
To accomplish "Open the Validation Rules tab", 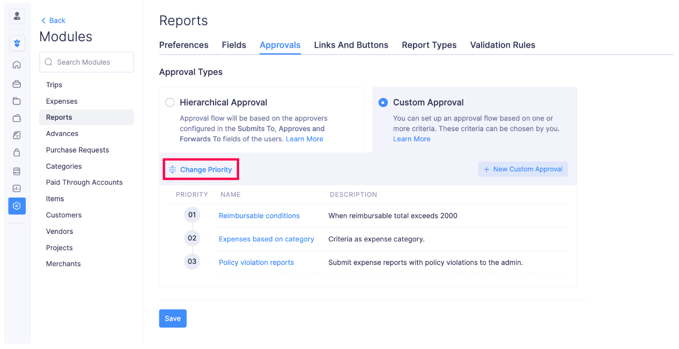I will coord(503,45).
